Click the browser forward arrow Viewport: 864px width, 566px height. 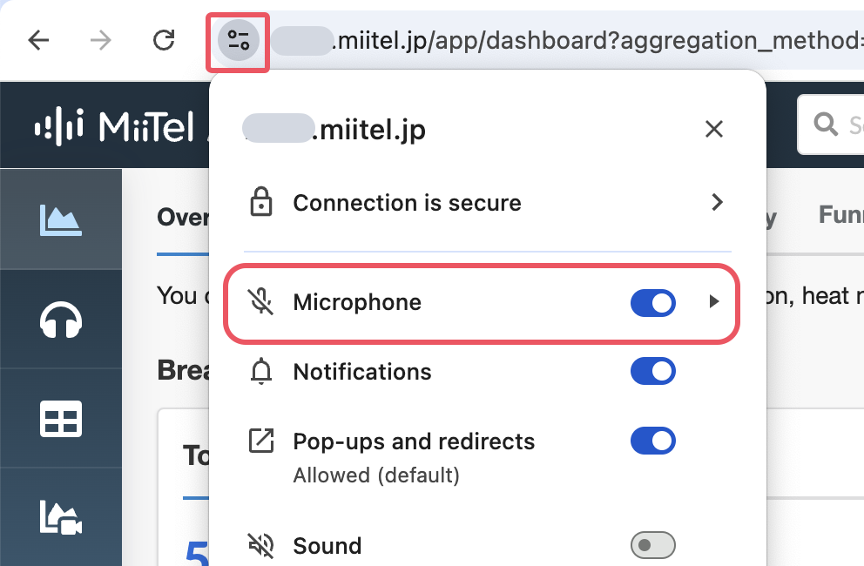[x=101, y=40]
